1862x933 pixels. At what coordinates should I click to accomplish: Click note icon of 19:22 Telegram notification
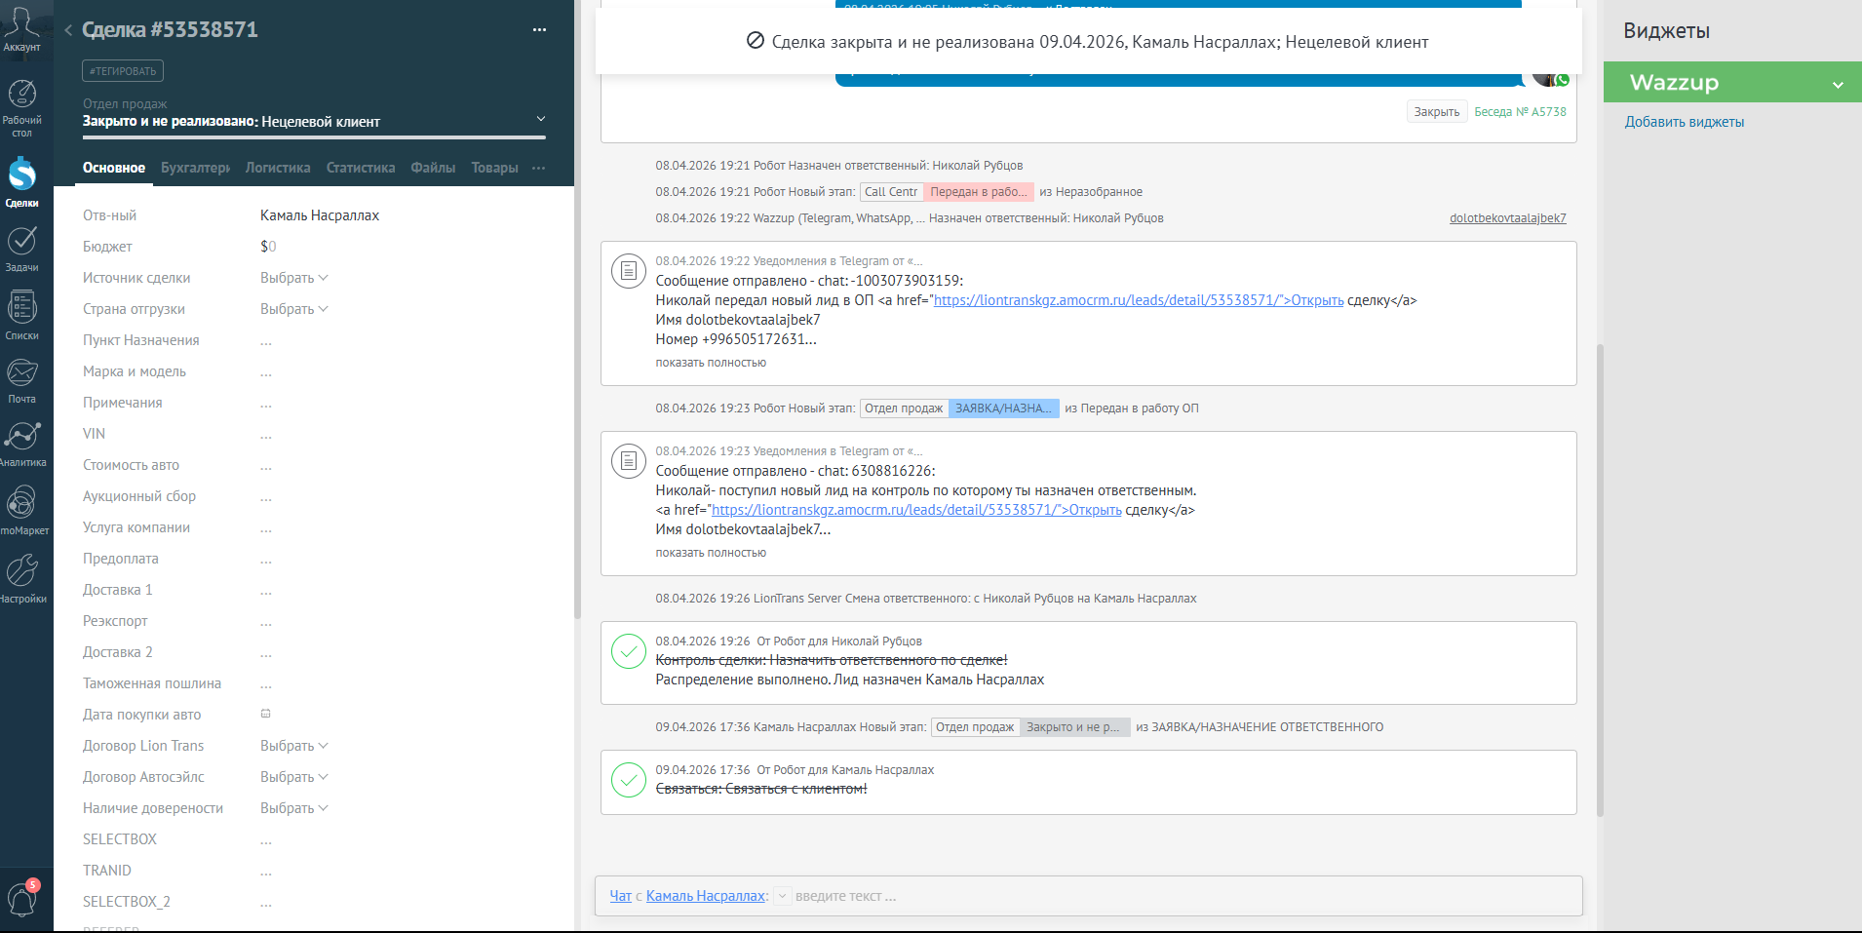[629, 270]
